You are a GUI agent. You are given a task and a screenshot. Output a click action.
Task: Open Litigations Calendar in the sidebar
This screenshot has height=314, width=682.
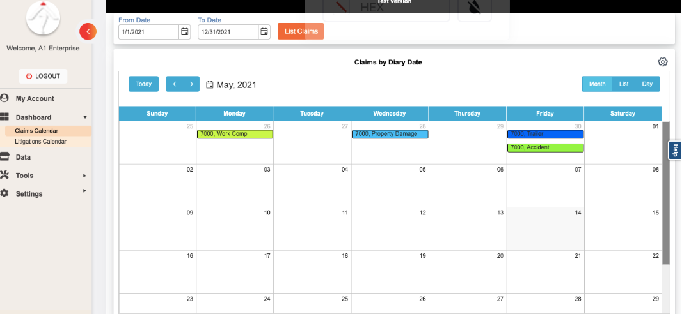41,141
